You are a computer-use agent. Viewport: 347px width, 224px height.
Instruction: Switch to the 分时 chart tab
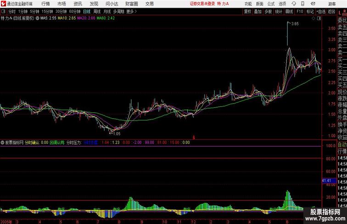[12, 11]
